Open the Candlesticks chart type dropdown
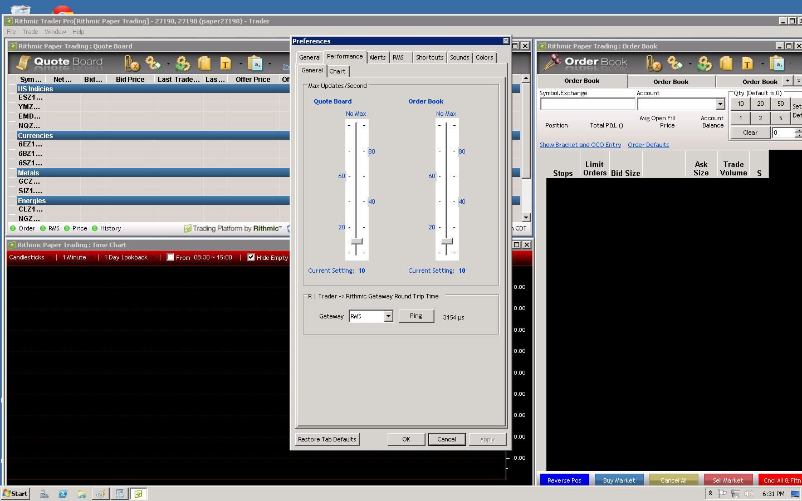 pos(30,257)
